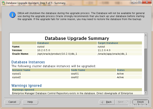
Task: Click node name 'soul01'
Action: click(75, 74)
